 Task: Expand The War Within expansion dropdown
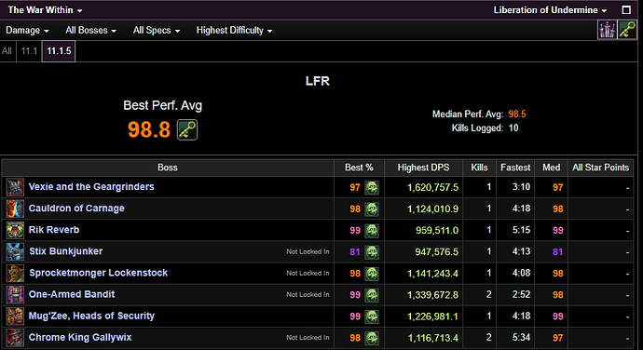(45, 10)
